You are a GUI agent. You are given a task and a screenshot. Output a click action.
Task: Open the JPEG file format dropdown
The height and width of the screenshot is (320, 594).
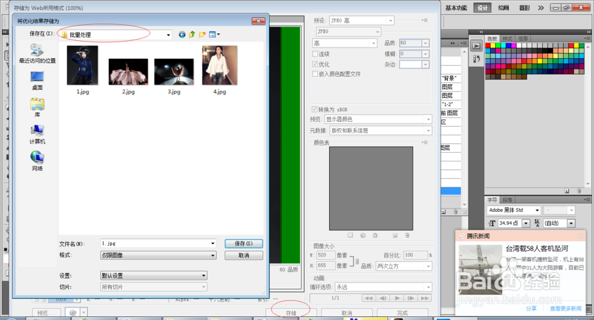(x=348, y=31)
